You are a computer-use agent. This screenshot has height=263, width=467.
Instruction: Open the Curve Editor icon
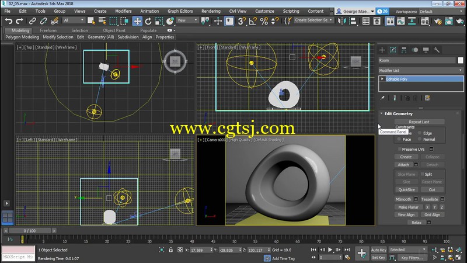[x=401, y=21]
